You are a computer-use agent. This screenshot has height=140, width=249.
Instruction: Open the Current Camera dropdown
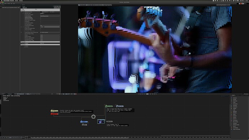coord(50,16)
